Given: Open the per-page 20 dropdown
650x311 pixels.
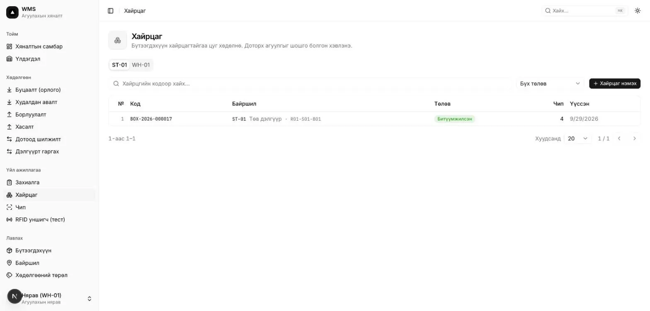Looking at the screenshot, I should 578,138.
